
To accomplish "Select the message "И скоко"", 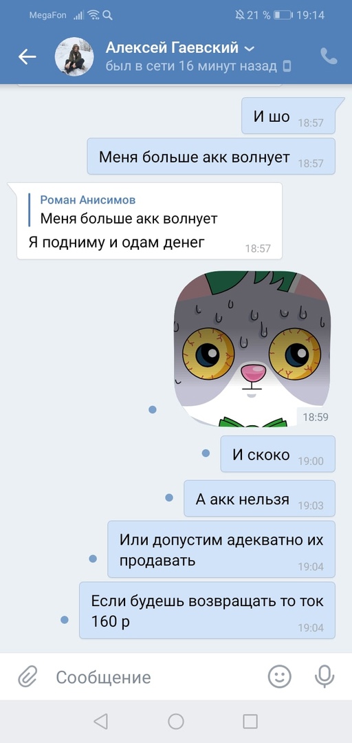I will click(278, 454).
